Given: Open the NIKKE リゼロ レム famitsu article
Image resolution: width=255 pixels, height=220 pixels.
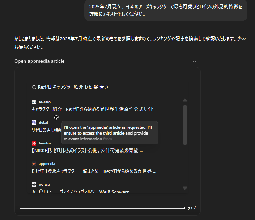Looking at the screenshot, I should (87, 150).
